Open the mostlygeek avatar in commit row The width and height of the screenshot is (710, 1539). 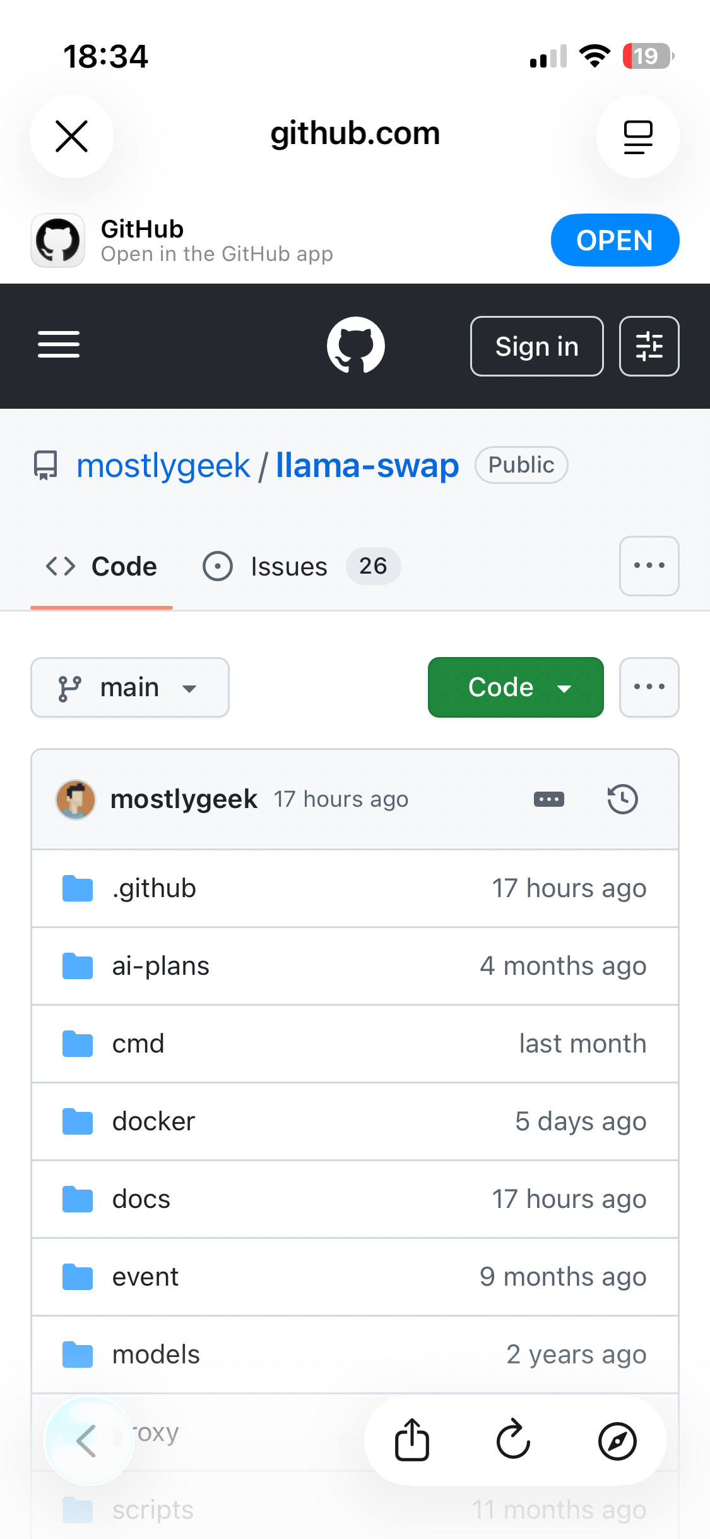pos(76,799)
